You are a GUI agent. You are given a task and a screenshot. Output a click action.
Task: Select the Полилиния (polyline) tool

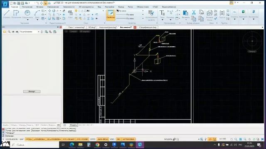[x=16, y=14]
